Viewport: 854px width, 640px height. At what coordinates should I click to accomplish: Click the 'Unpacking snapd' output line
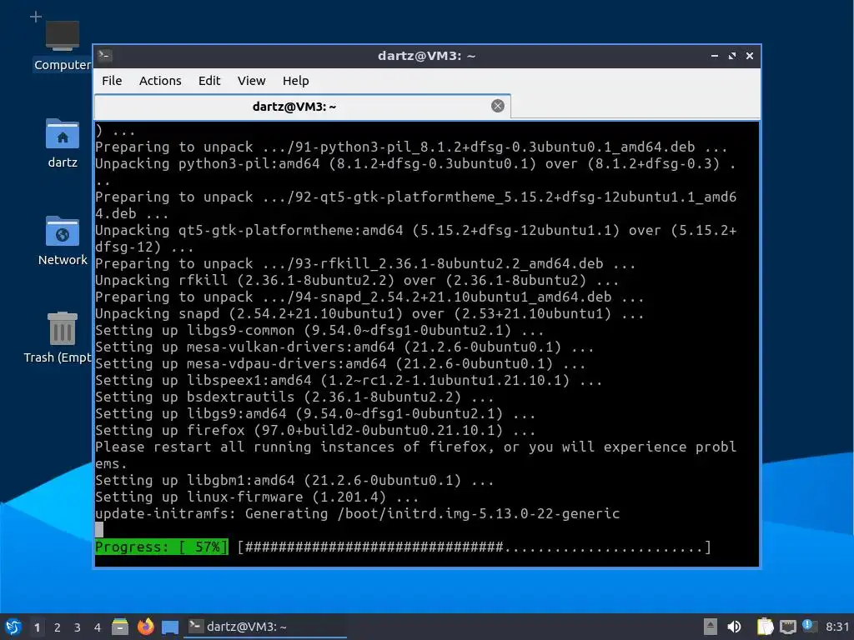coord(369,314)
